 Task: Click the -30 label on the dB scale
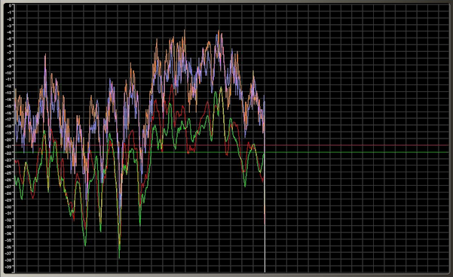coord(9,206)
